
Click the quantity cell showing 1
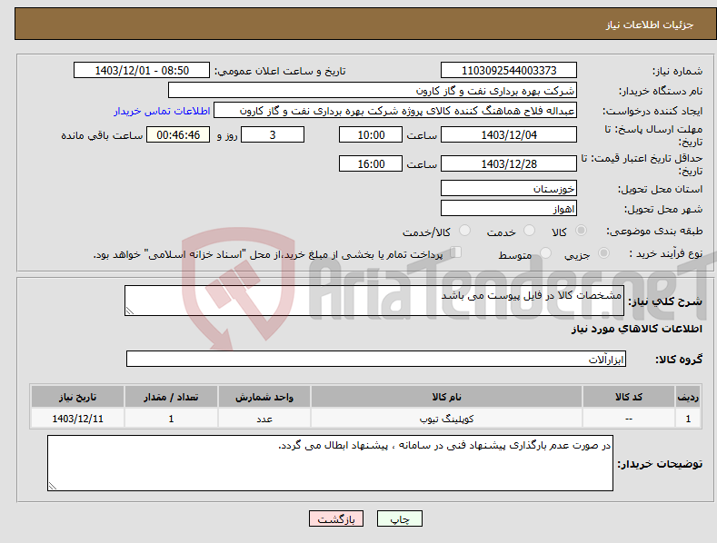[x=171, y=419]
